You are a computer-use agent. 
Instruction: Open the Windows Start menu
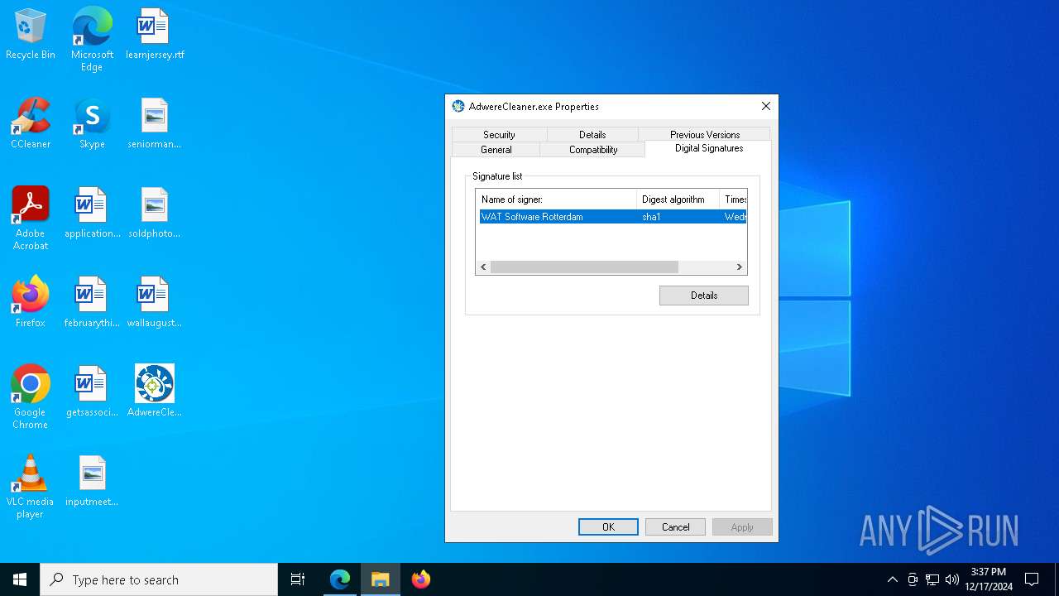point(20,579)
